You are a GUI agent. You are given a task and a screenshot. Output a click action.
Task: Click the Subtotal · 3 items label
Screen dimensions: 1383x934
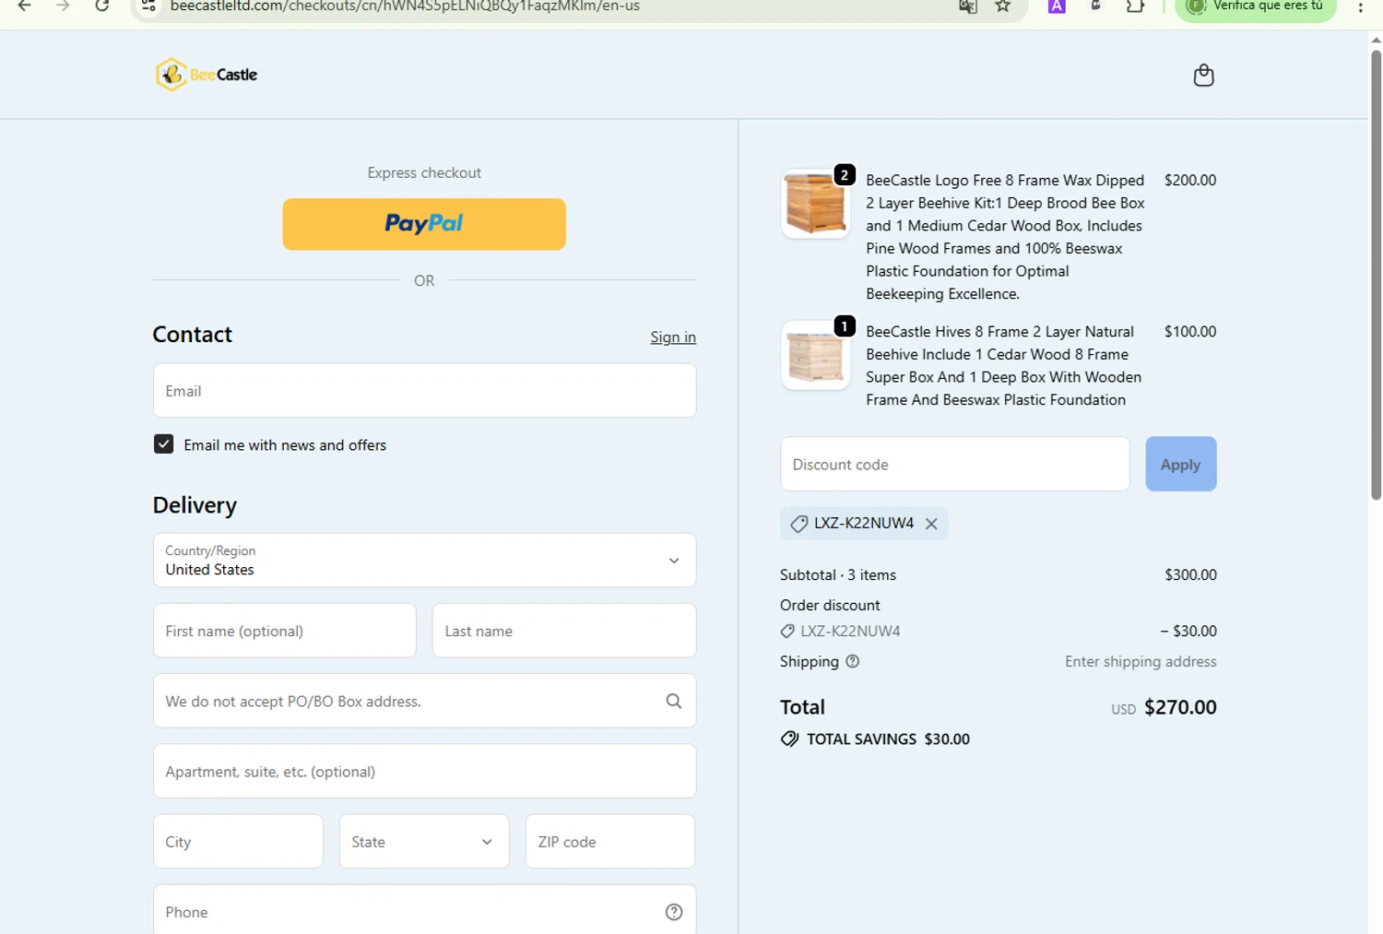click(838, 574)
